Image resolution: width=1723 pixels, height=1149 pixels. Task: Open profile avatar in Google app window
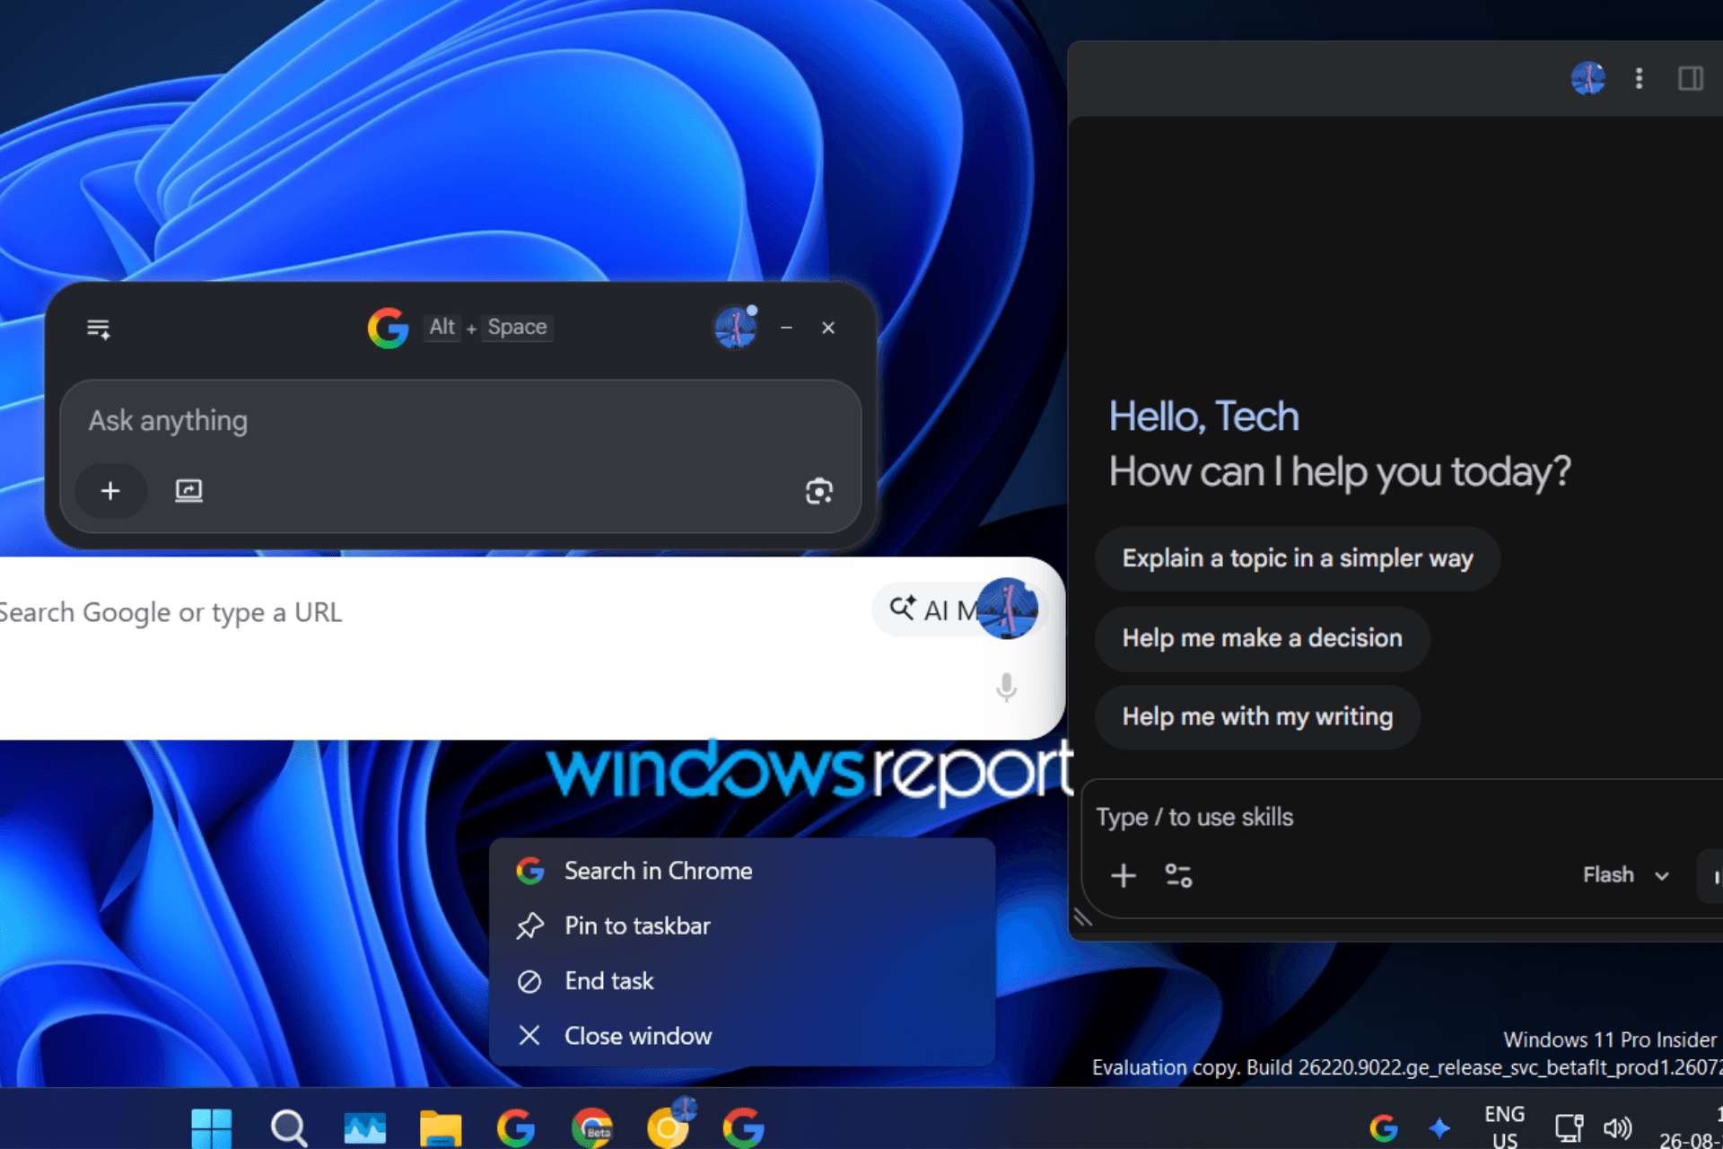point(735,328)
